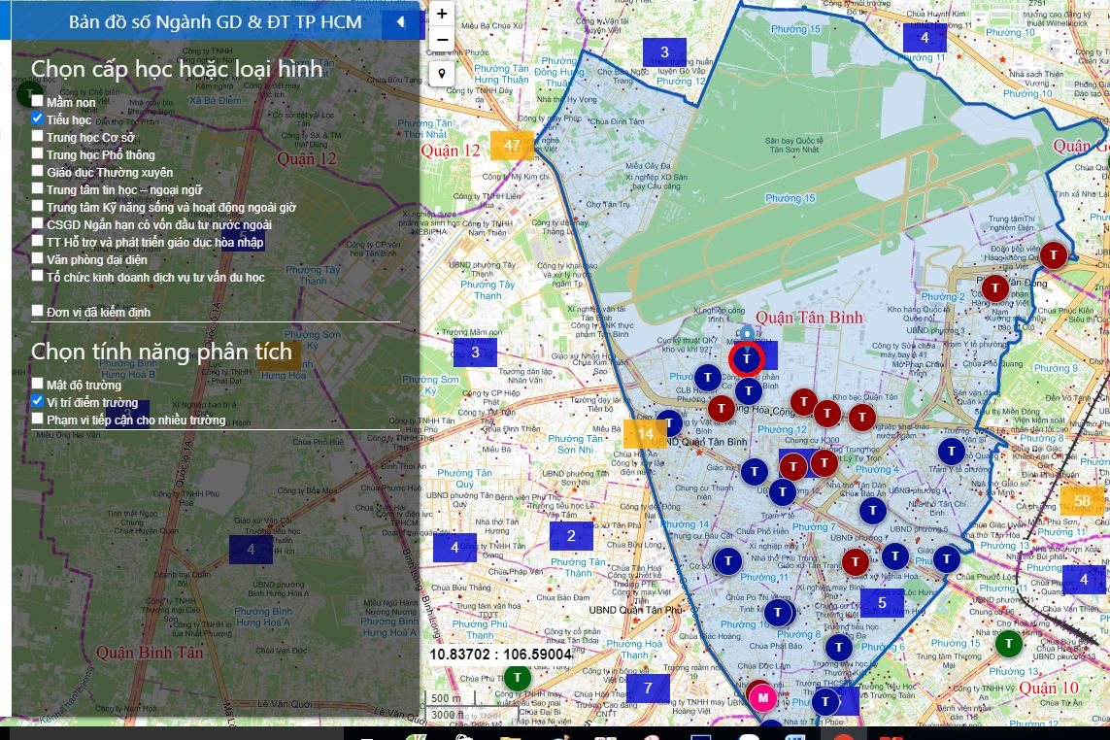Open the orange cluster labeled 14

645,434
